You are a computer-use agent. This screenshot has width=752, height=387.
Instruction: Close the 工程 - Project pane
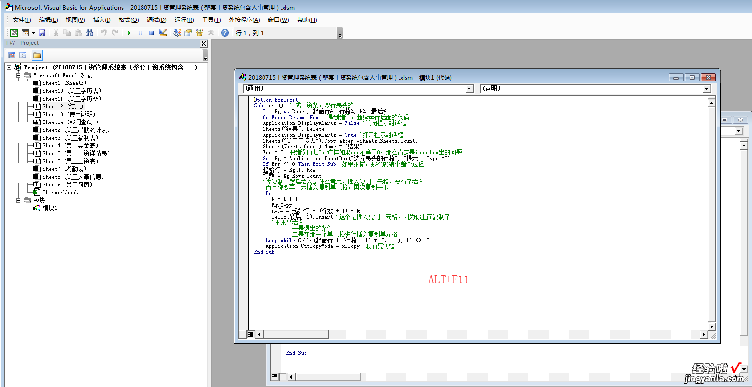(204, 43)
